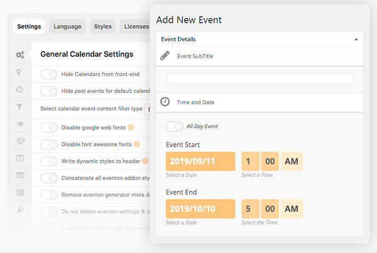
Task: Switch to the Licenses tab
Action: point(135,26)
